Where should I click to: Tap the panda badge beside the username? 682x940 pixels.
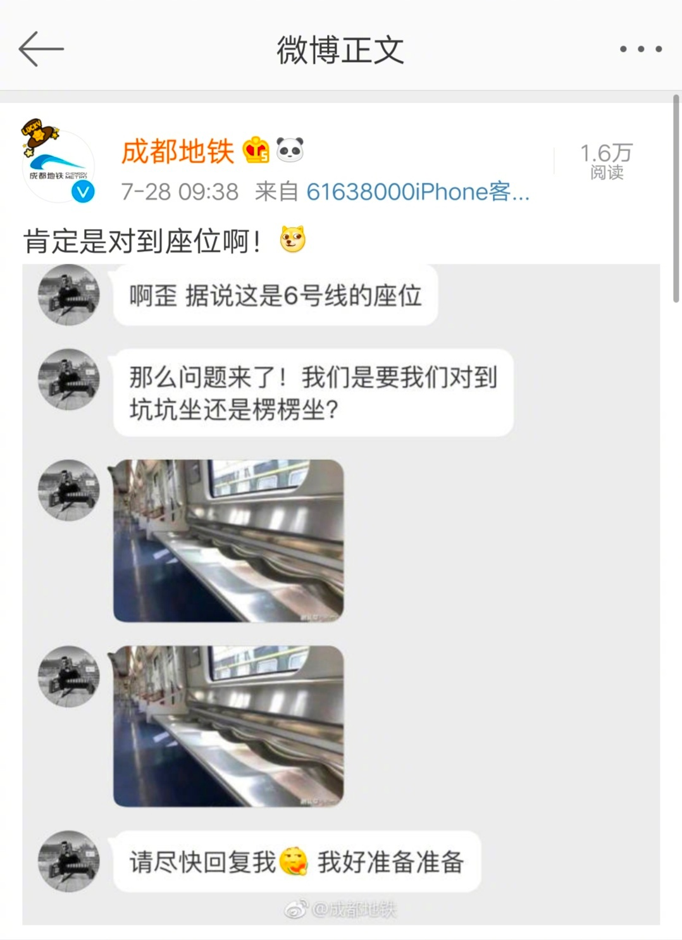point(290,150)
